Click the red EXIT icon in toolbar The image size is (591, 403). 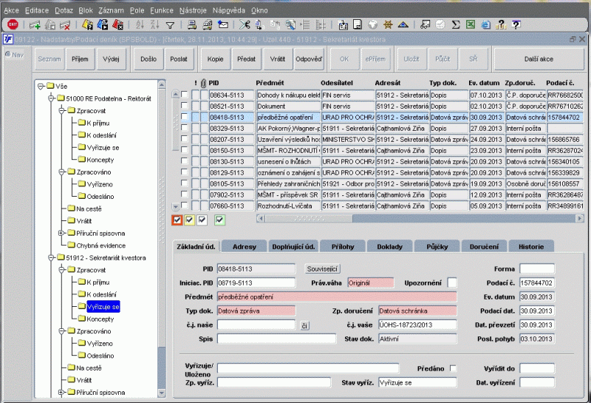[13, 24]
